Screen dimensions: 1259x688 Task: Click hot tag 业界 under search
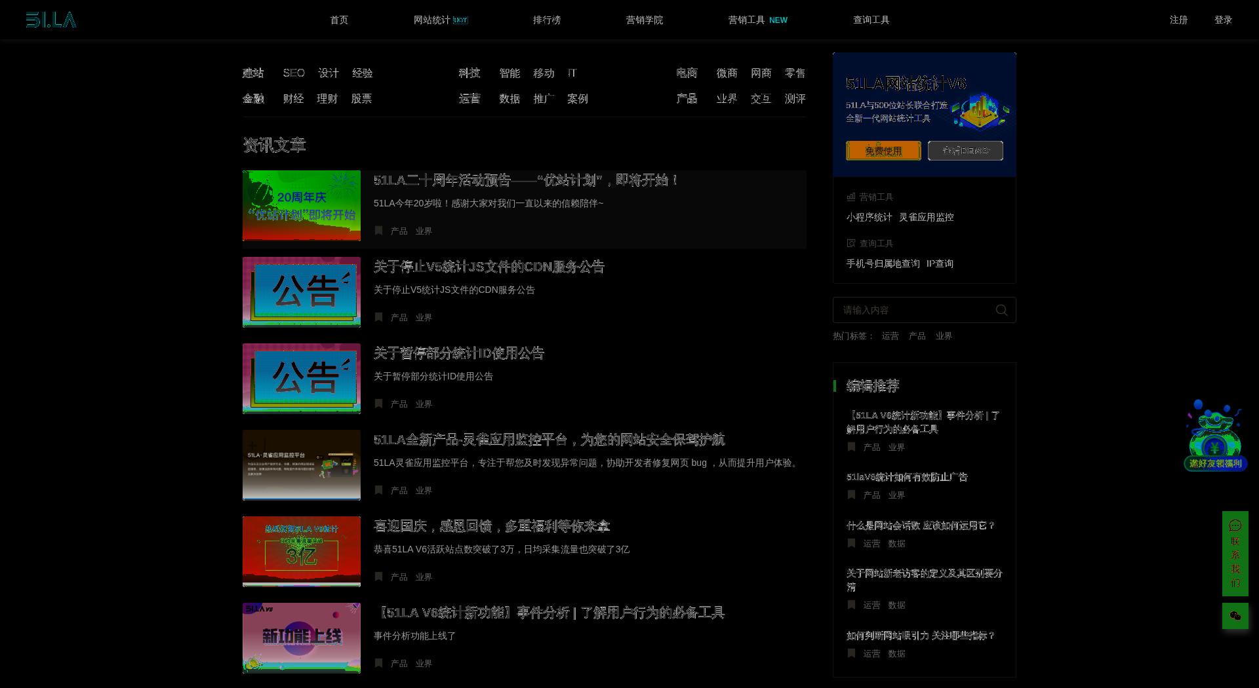(944, 335)
